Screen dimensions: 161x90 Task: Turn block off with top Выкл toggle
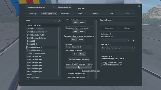tap(82, 22)
